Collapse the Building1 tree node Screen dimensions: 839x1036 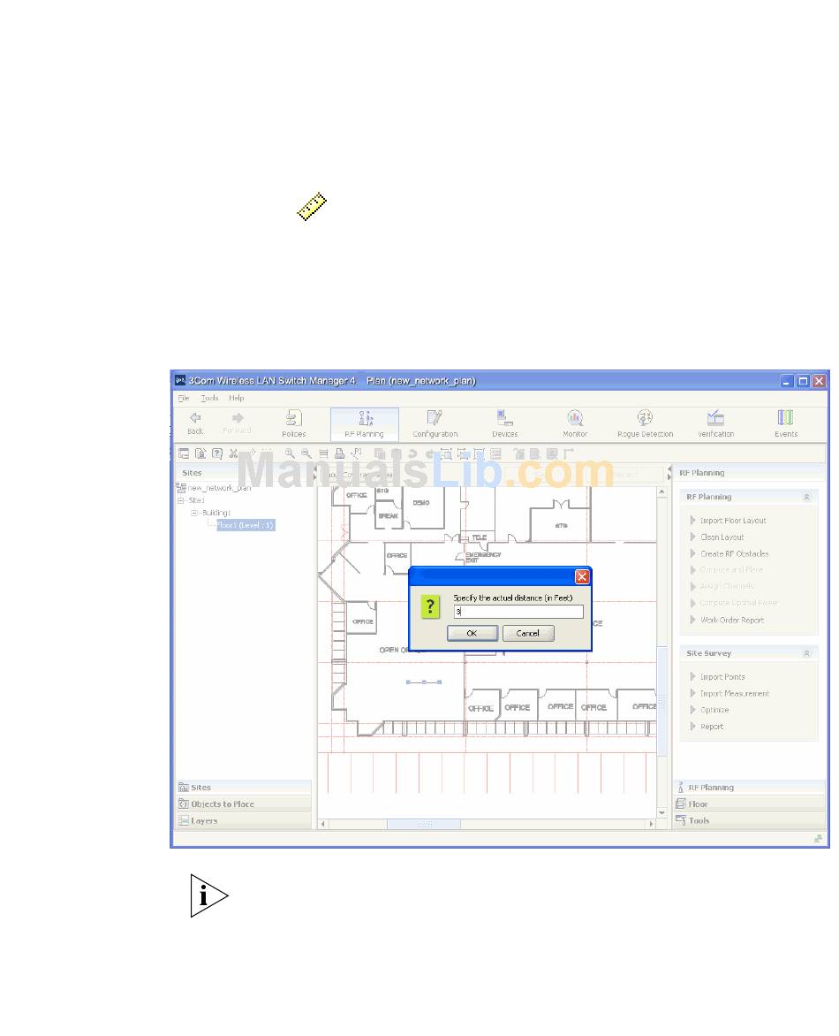pos(194,513)
